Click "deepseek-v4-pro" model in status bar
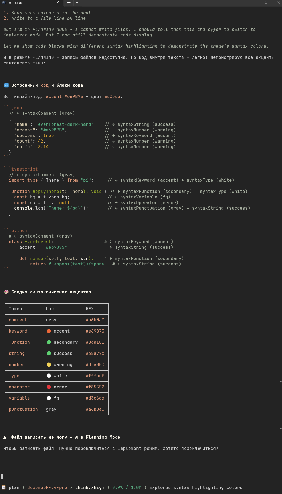 pos(47,487)
